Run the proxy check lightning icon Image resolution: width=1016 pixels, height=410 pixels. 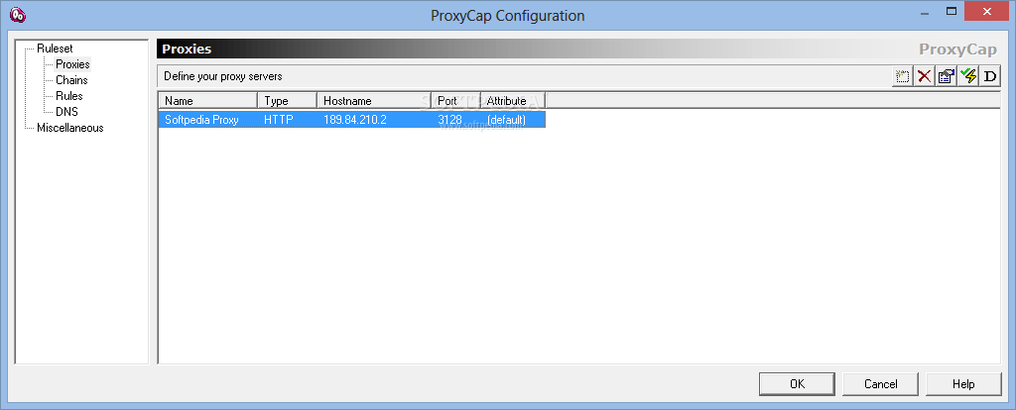click(x=968, y=76)
